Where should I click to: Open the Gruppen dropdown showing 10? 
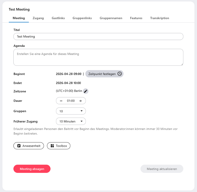click(71, 111)
